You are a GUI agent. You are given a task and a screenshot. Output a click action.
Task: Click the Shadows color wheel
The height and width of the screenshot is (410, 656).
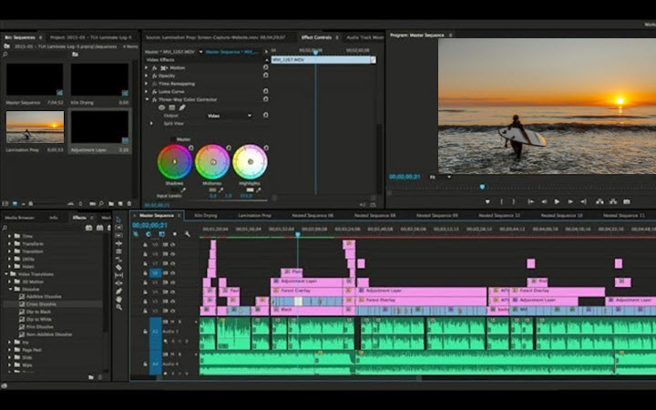(x=173, y=162)
